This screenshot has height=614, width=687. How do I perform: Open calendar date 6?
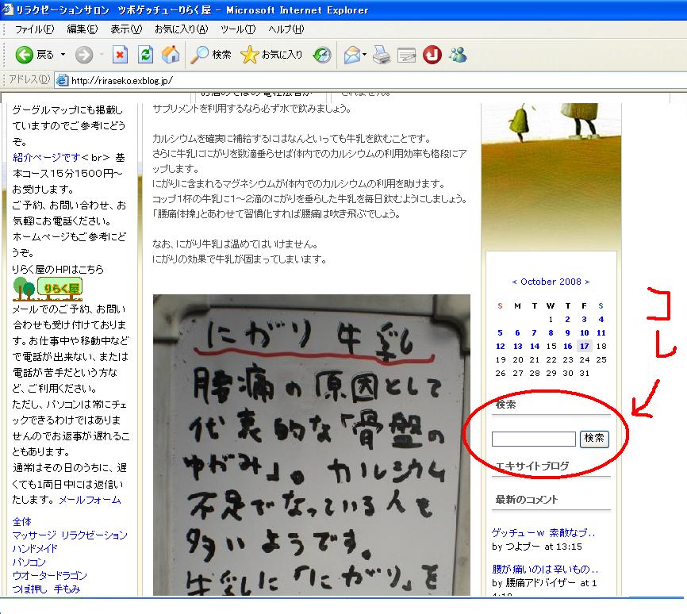click(x=517, y=332)
